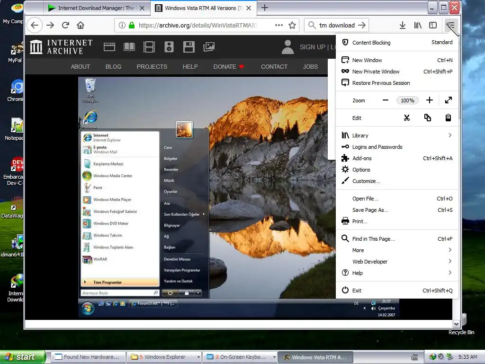Expand the Help submenu
The image size is (485, 364).
pos(397,273)
